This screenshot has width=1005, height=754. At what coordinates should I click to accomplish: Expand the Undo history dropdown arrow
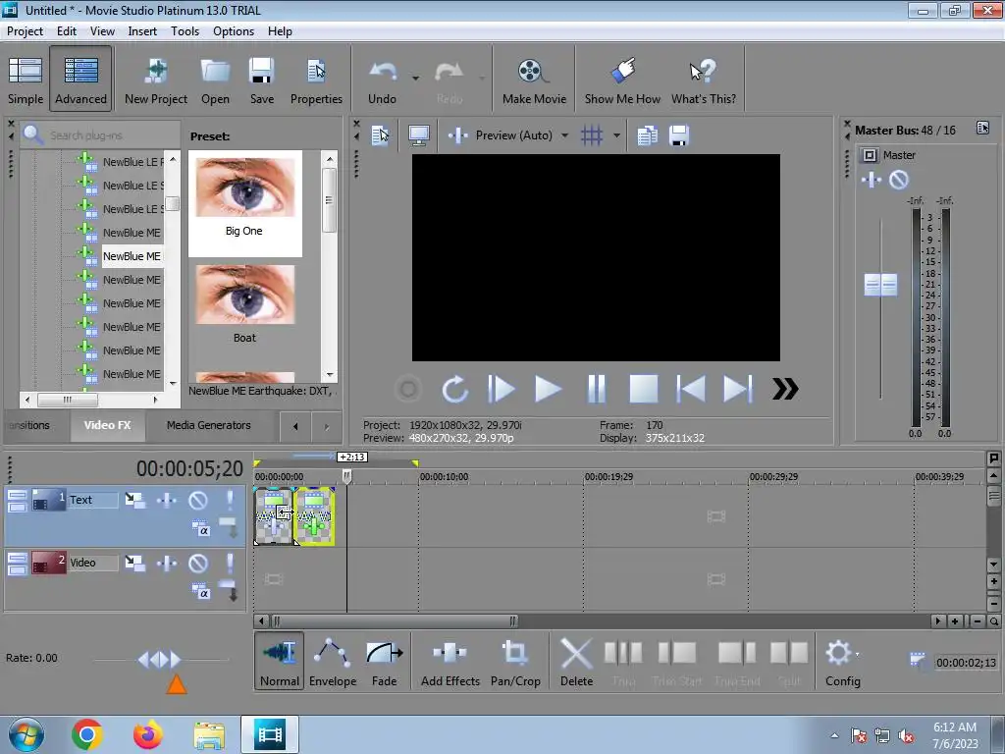[415, 79]
